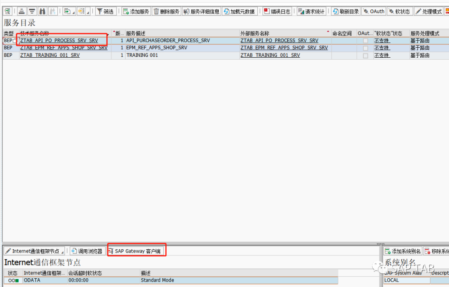The width and height of the screenshot is (449, 287).
Task: Select description cell API_PURCHASEORDER_PROCESS_SRV
Action: pyautogui.click(x=182, y=41)
